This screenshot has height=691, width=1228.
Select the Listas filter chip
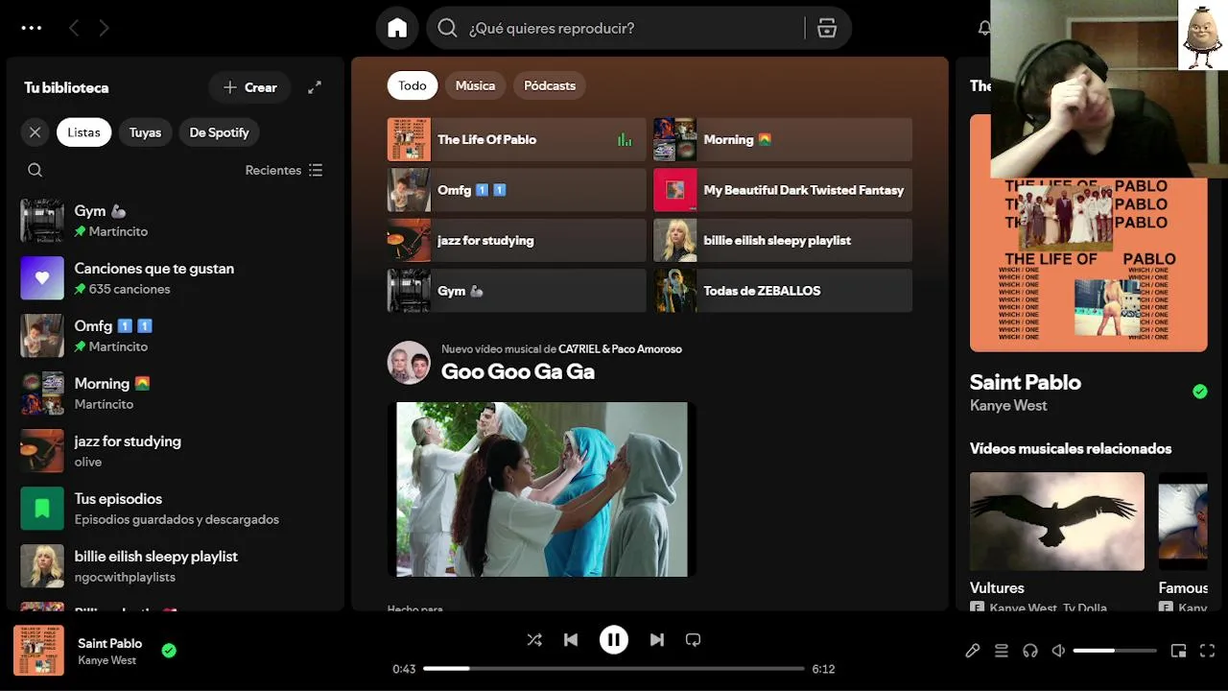tap(83, 132)
